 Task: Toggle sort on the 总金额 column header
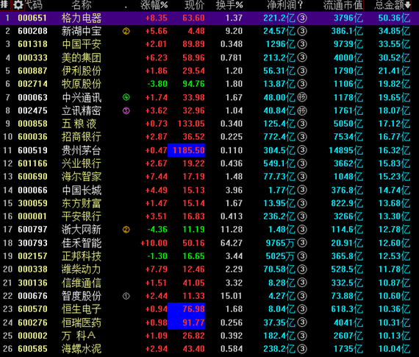(393, 5)
